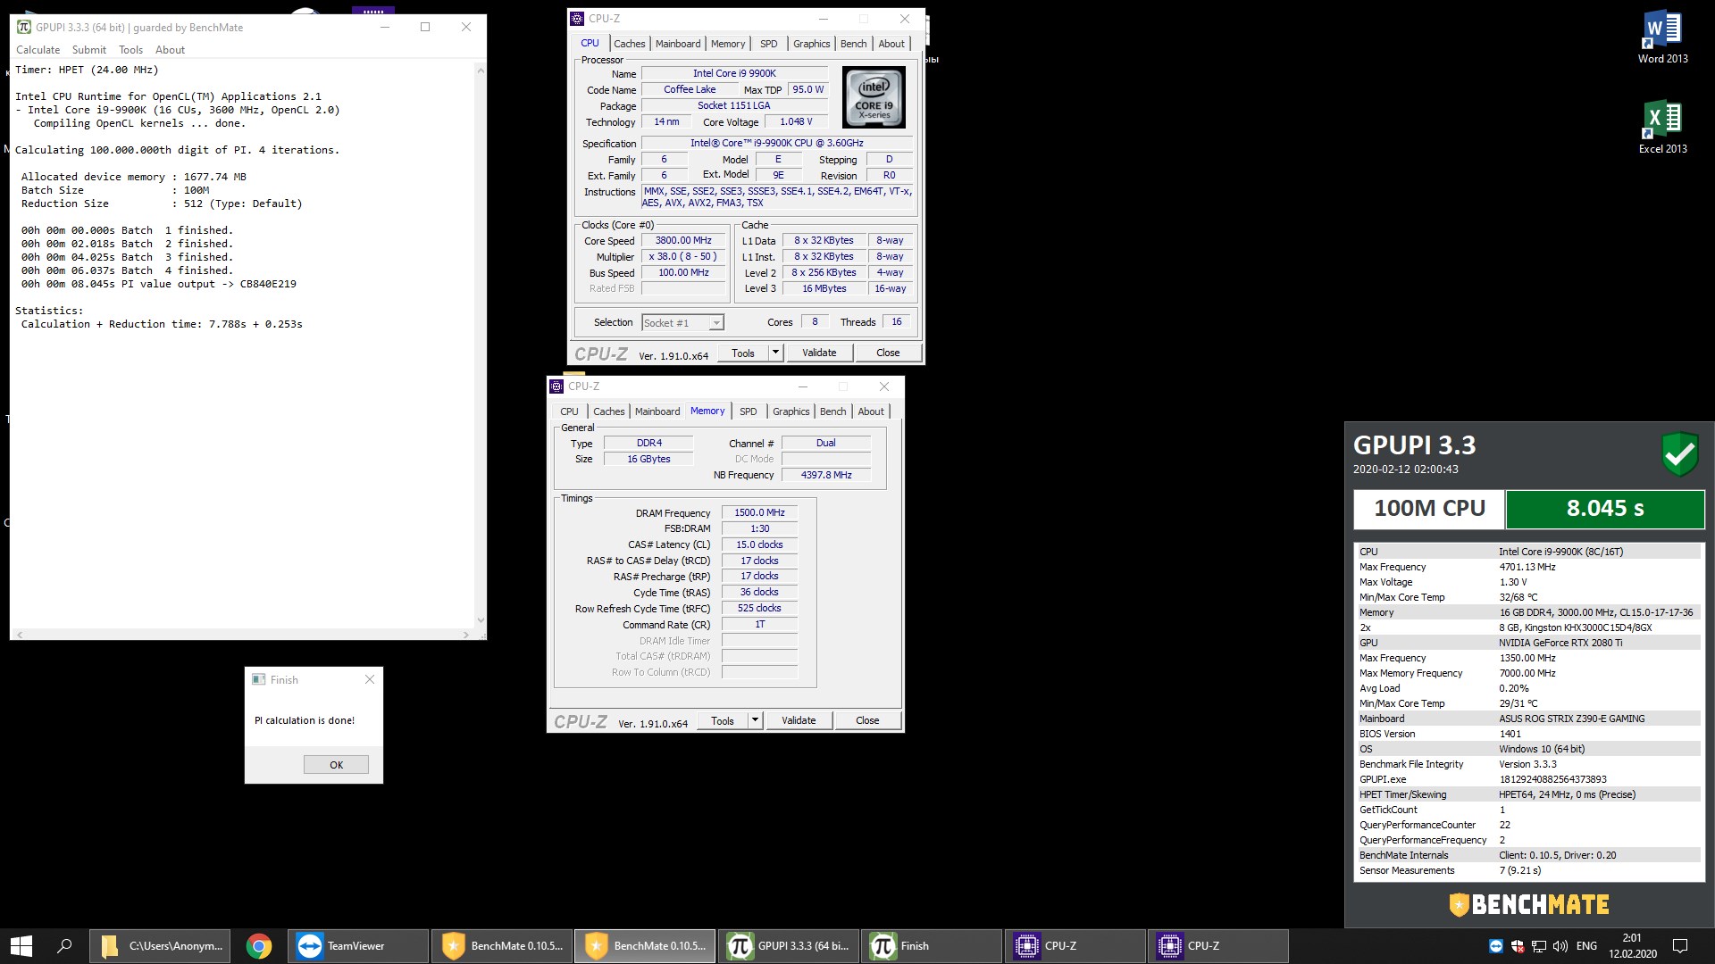This screenshot has height=964, width=1715.
Task: Click Close button in upper CPU-Z
Action: (888, 353)
